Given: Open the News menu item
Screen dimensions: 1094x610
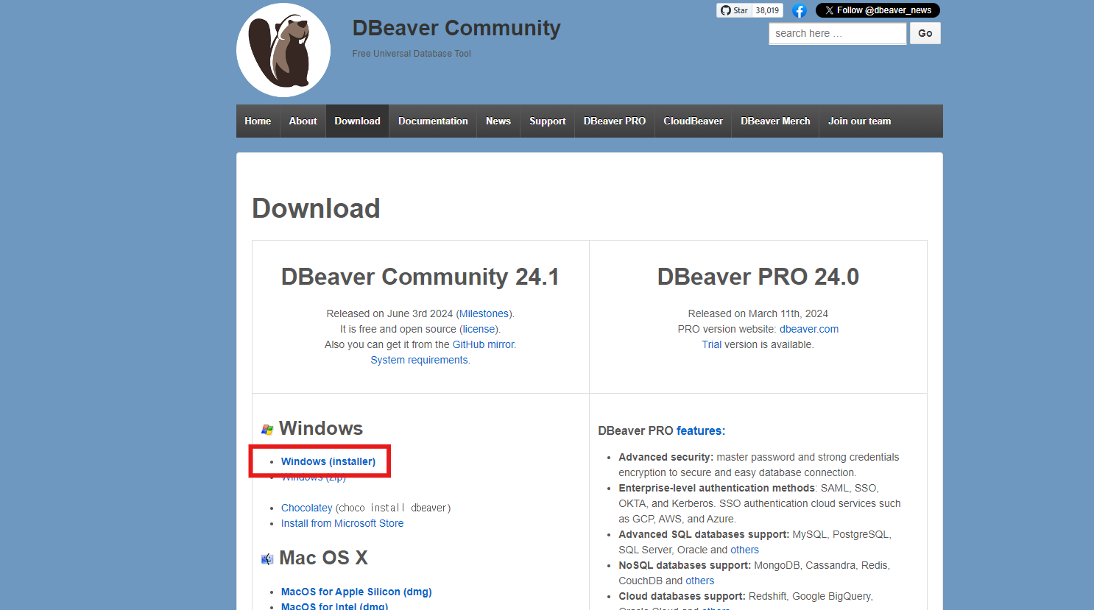Looking at the screenshot, I should (498, 121).
